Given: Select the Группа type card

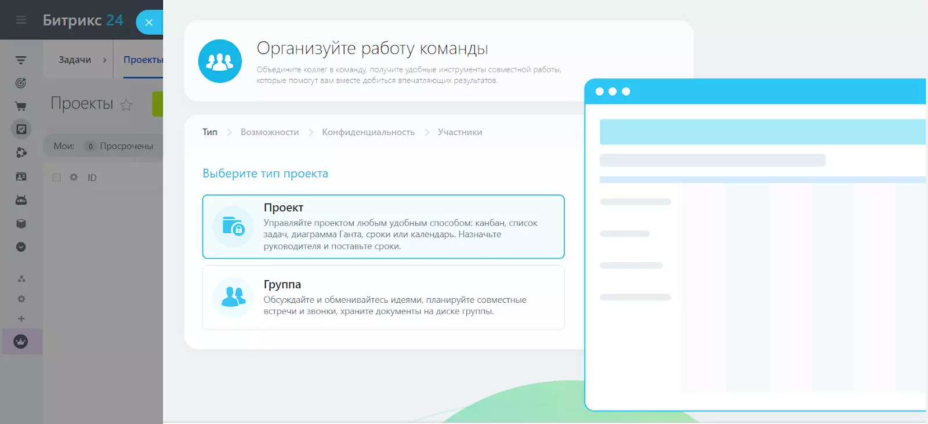Looking at the screenshot, I should pos(383,298).
